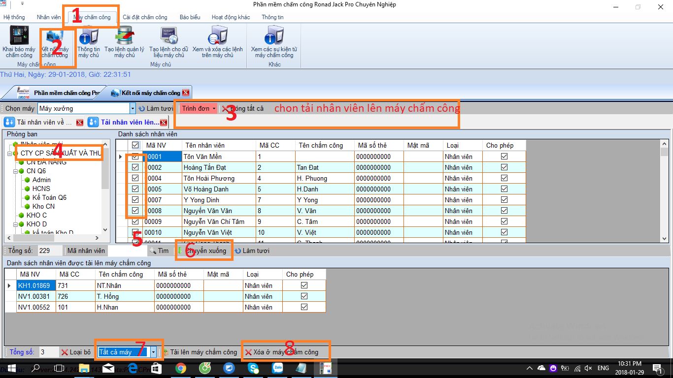Click Tạo lệnh quản lý máy chủ icon
Viewport: 673px width, 378px height.
(124, 41)
